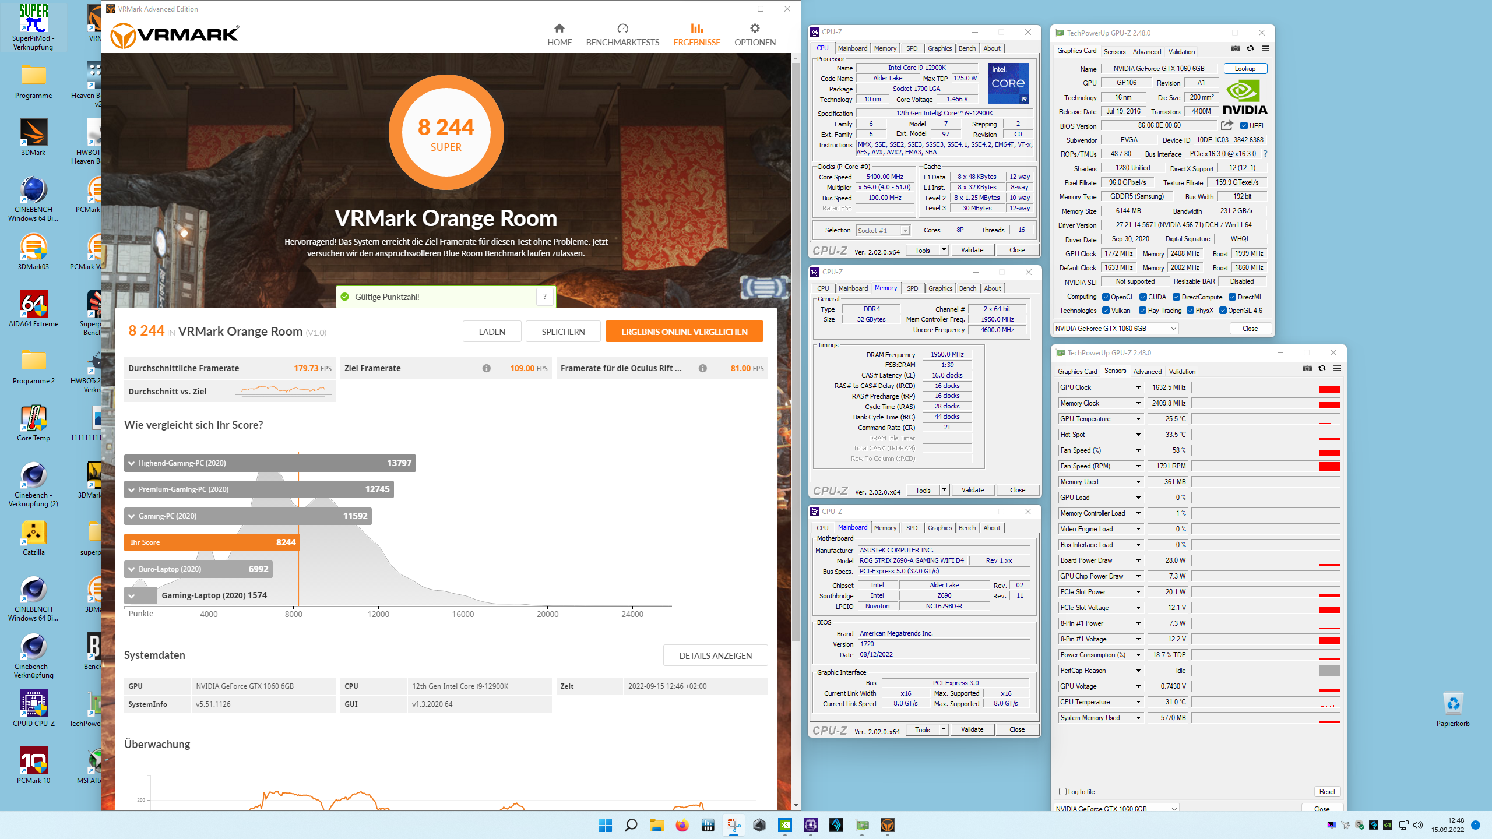Toggle the Ray Tracing checkbox in GPU-Z
This screenshot has height=839, width=1492.
(1143, 311)
